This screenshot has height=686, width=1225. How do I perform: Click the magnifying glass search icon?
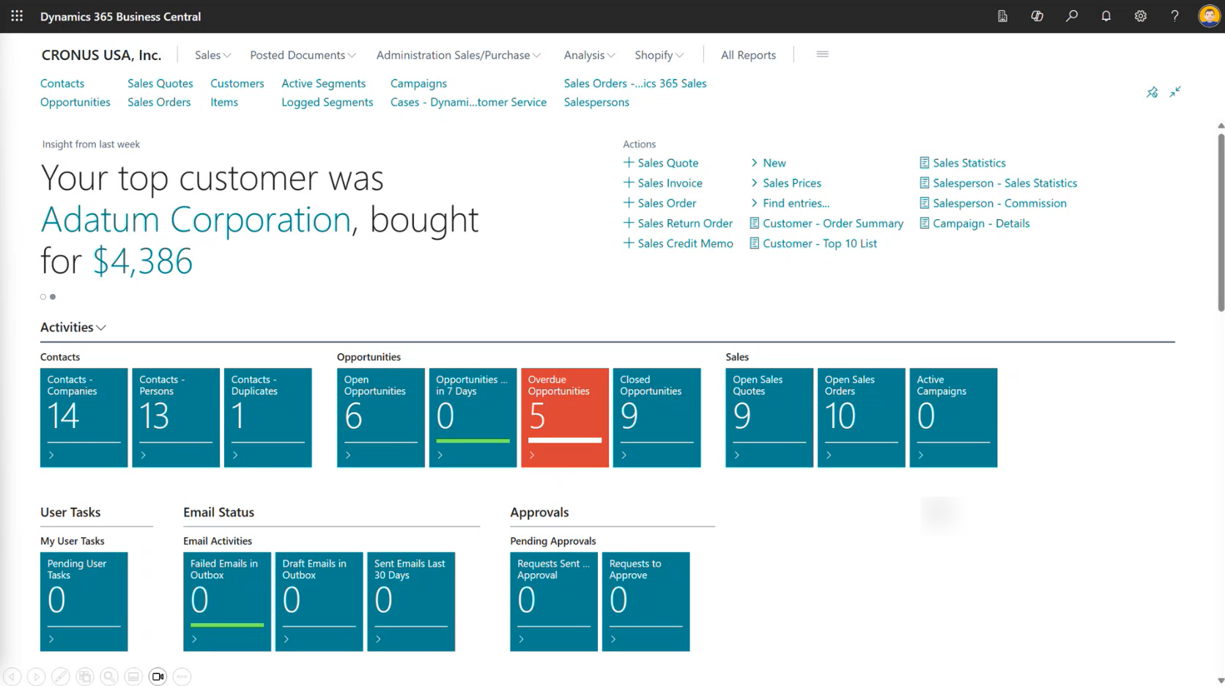pyautogui.click(x=1071, y=16)
